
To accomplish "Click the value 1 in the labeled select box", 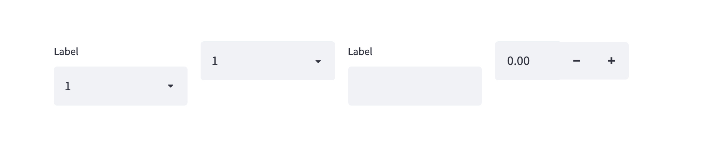I will [x=68, y=86].
